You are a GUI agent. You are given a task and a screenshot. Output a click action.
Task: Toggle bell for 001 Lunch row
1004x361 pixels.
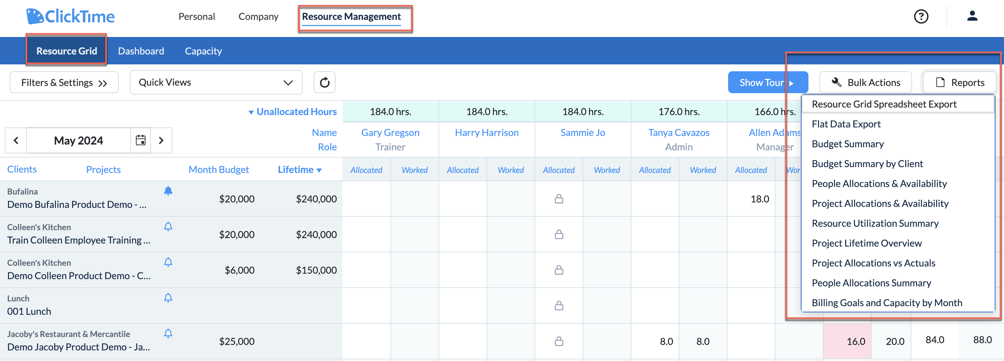168,298
